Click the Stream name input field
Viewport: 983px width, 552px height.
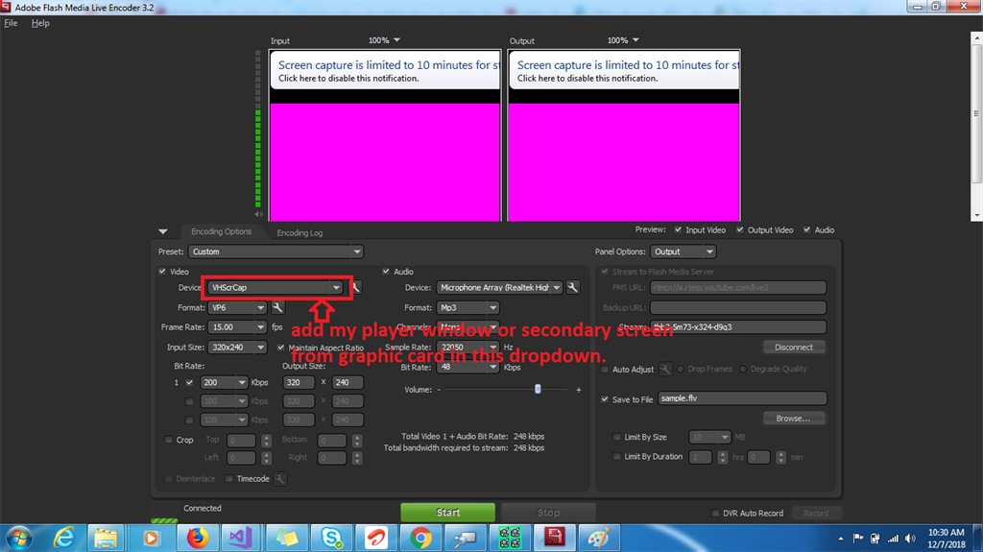click(738, 326)
